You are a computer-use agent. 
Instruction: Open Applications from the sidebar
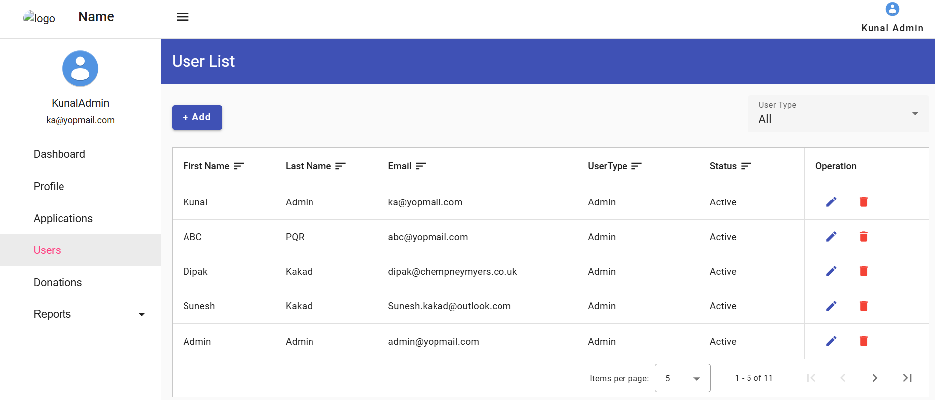click(63, 219)
